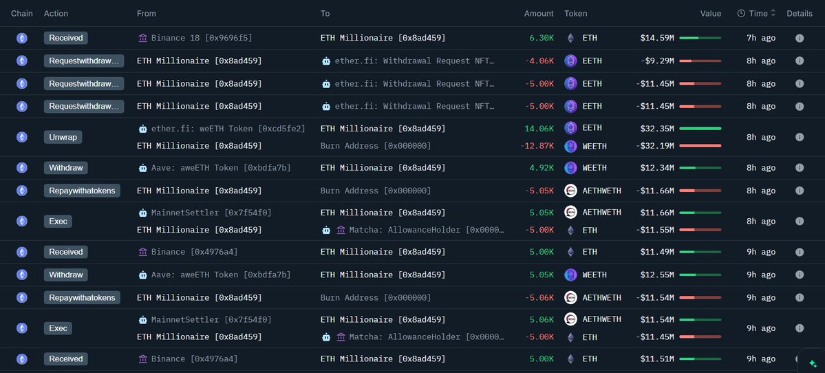
Task: Click the first Requestwithdraw action tag
Action: click(x=84, y=61)
